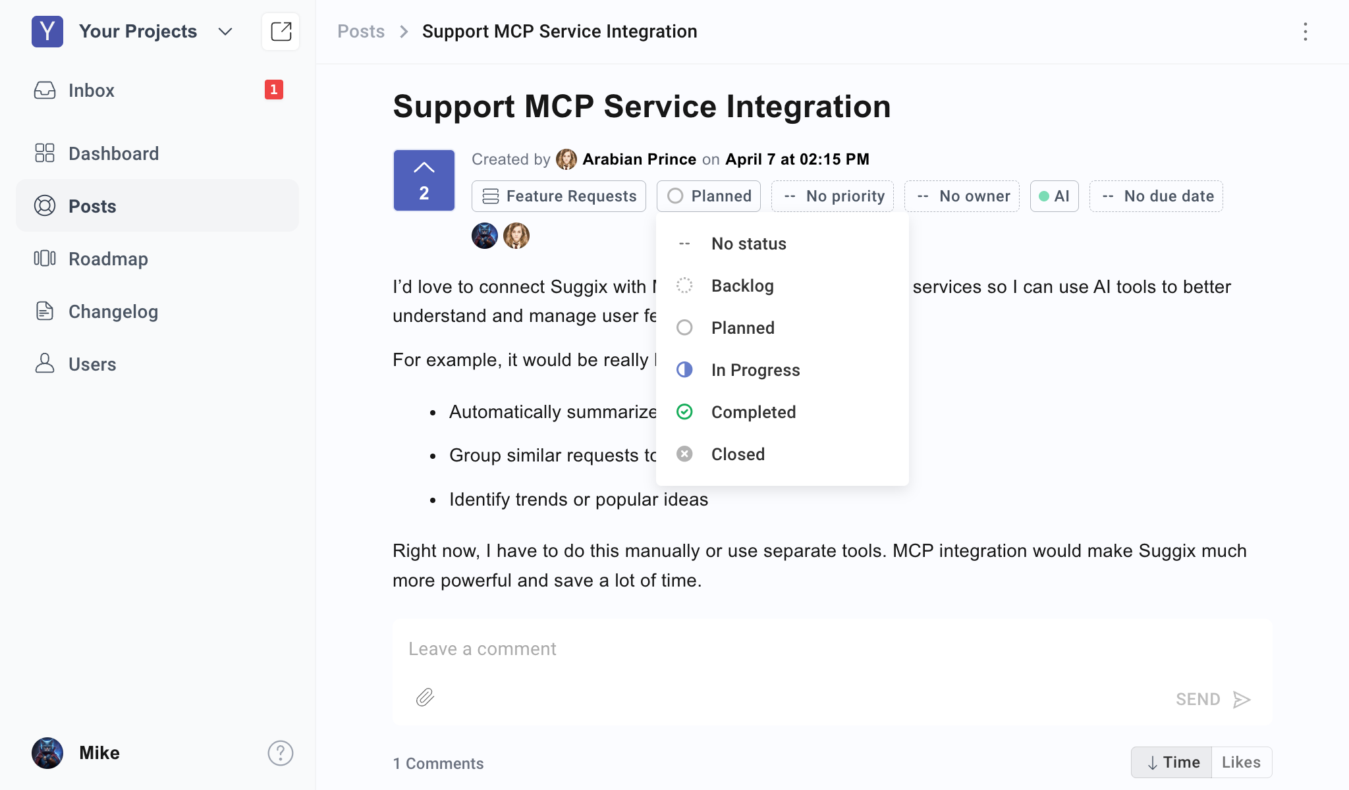The width and height of the screenshot is (1349, 790).
Task: Click the help question mark icon
Action: pos(281,753)
